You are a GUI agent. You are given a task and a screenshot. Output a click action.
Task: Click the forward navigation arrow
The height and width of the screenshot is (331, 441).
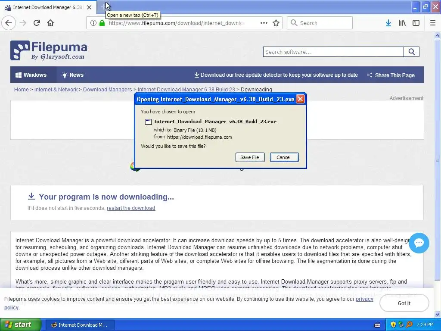23,23
